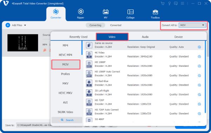Image resolution: width=211 pixels, height=133 pixels.
Task: Click the 3D Red-Blue preset icon
Action: click(x=89, y=83)
